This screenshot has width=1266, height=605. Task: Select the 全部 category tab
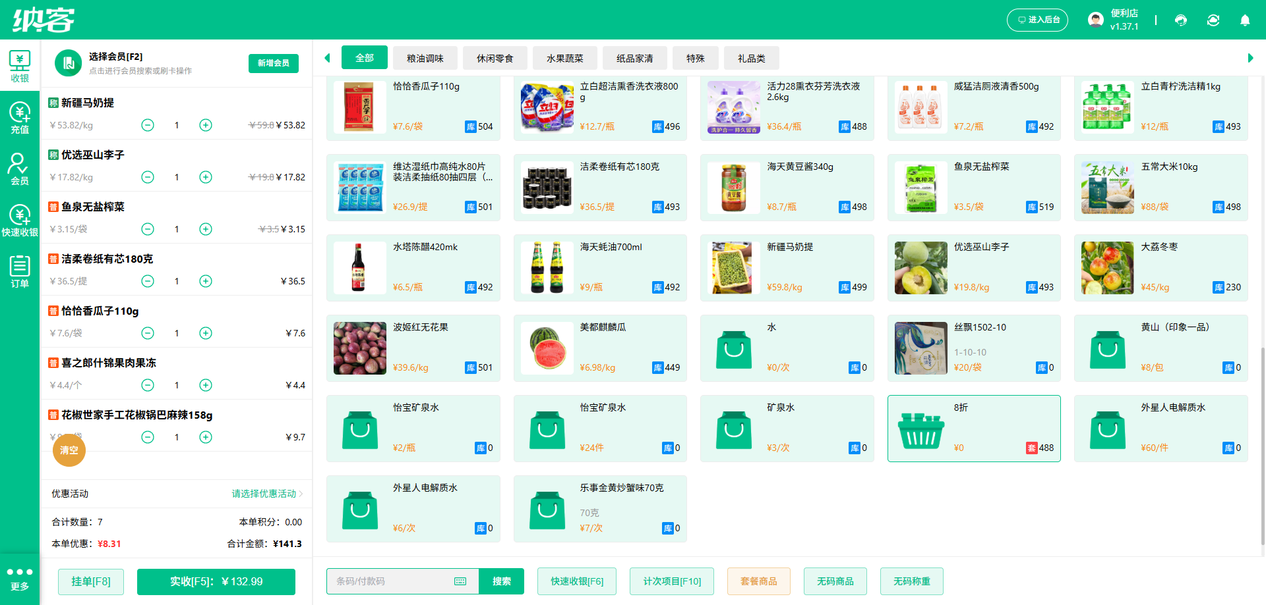(x=365, y=58)
